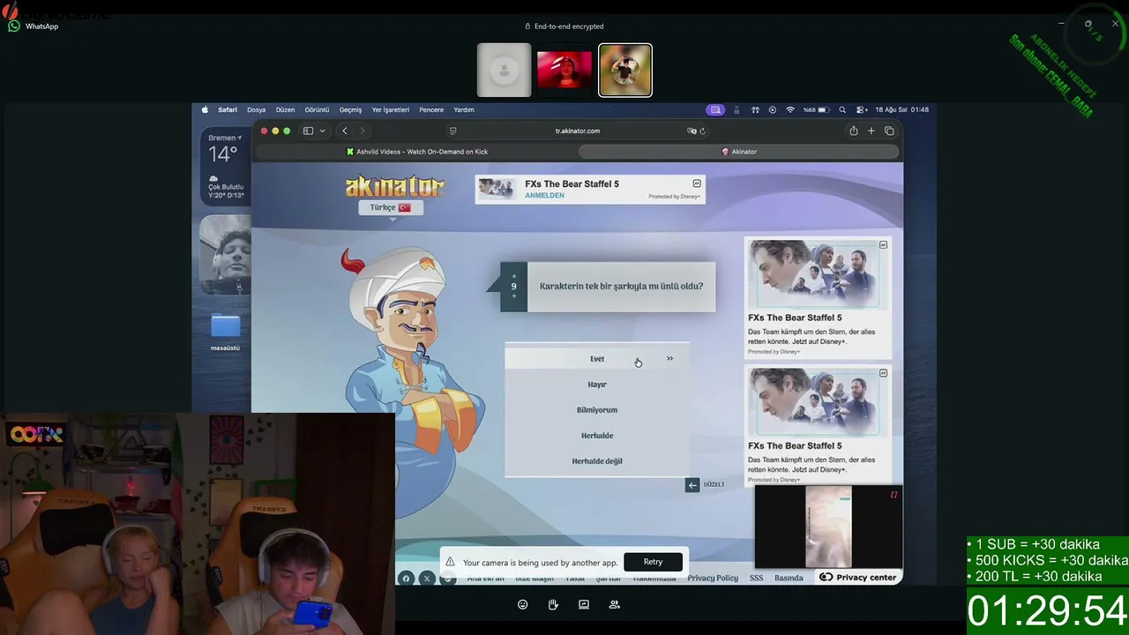1129x635 pixels.
Task: Go back in Safari
Action: point(345,131)
